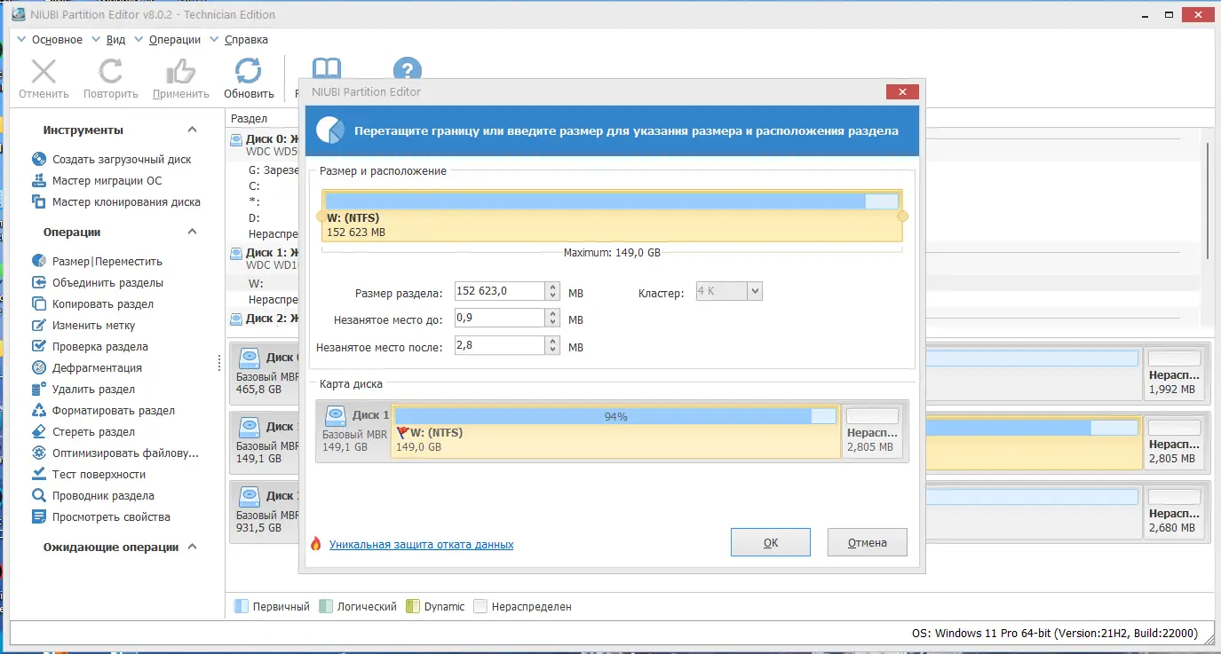Run Проверка раздела from sidebar

(99, 347)
